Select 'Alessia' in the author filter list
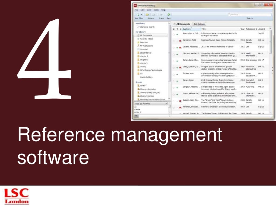 tap(137, 109)
